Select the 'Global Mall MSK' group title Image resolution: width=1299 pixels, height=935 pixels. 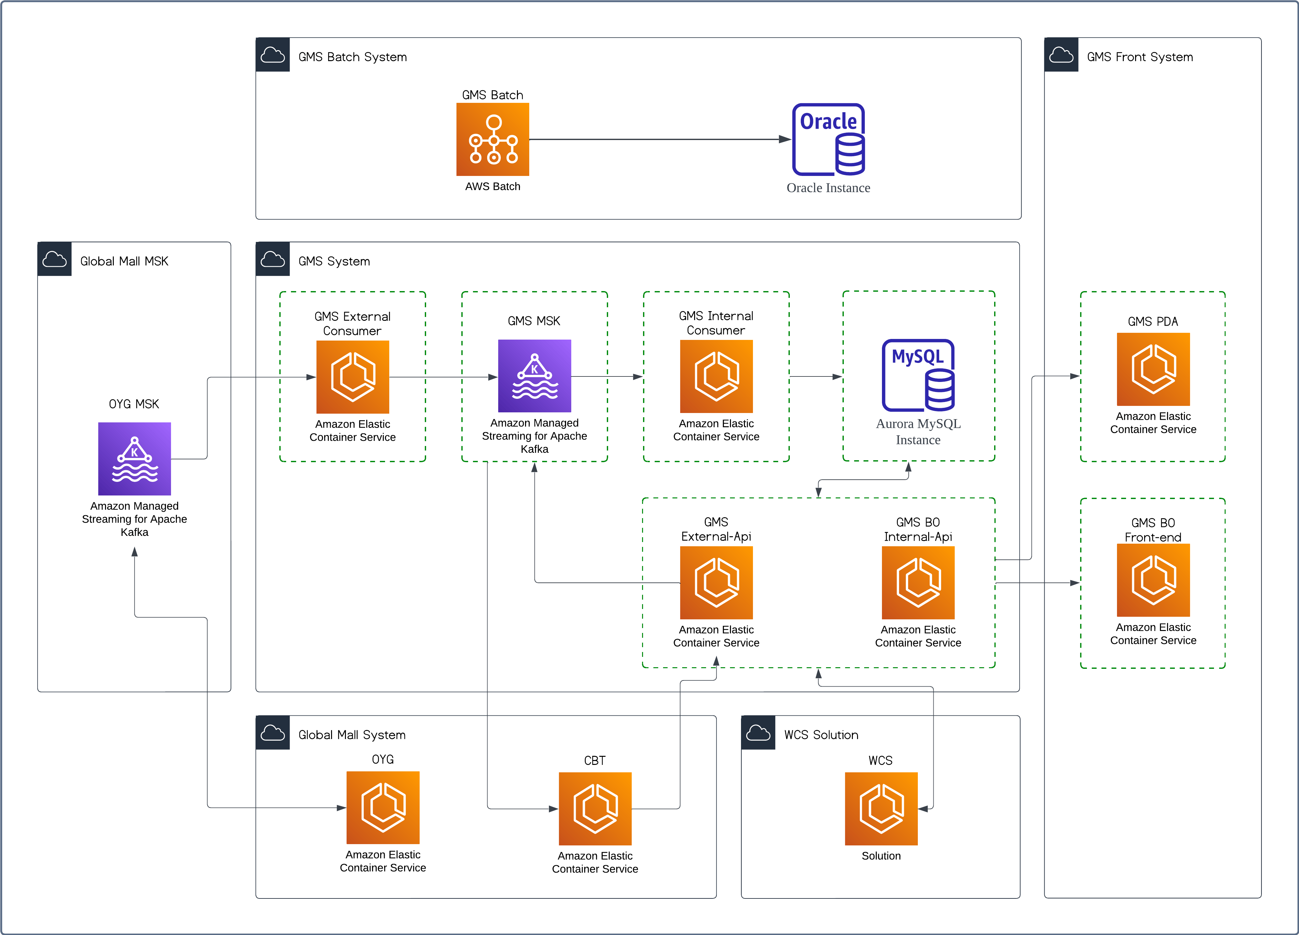(x=124, y=261)
